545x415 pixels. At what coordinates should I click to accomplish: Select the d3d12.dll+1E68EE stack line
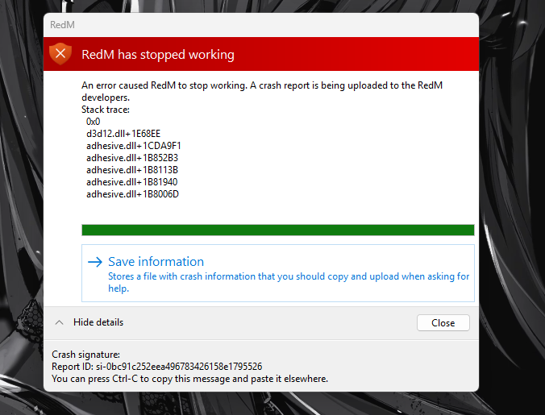(x=123, y=134)
